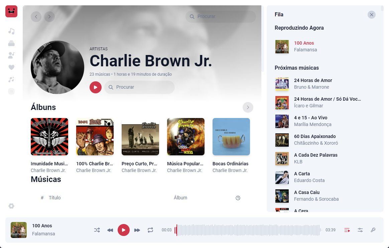Image resolution: width=389 pixels, height=248 pixels.
Task: Play all Charlie Brown Jr. songs
Action: point(96,87)
